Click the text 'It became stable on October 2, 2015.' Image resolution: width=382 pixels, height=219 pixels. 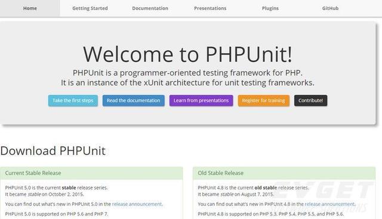point(44,195)
